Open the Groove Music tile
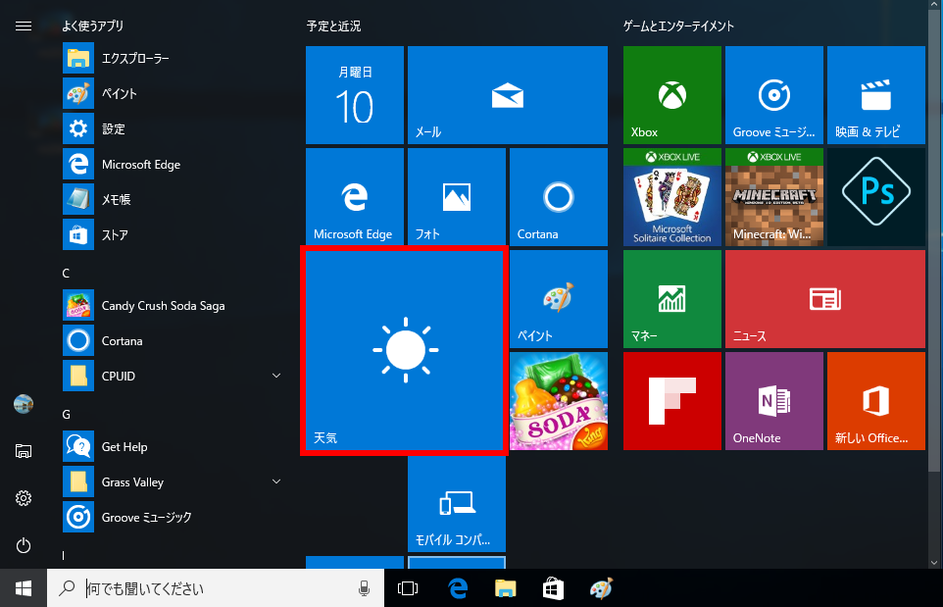The height and width of the screenshot is (607, 943). click(774, 95)
